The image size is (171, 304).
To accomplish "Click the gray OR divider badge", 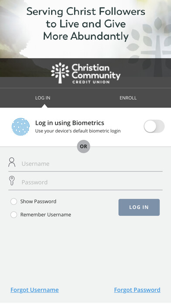I will click(83, 146).
